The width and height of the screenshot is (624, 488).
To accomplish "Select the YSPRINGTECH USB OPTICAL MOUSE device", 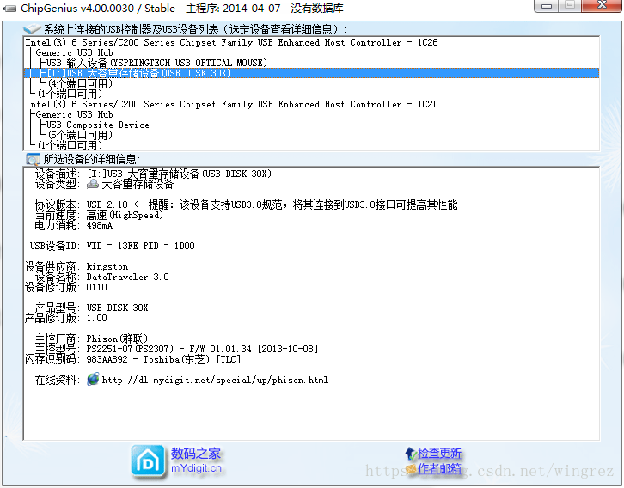I will (156, 63).
